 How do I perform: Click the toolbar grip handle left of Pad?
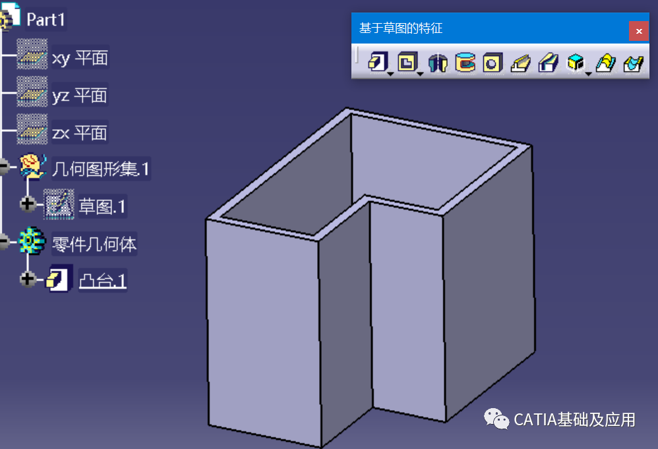pyautogui.click(x=357, y=55)
